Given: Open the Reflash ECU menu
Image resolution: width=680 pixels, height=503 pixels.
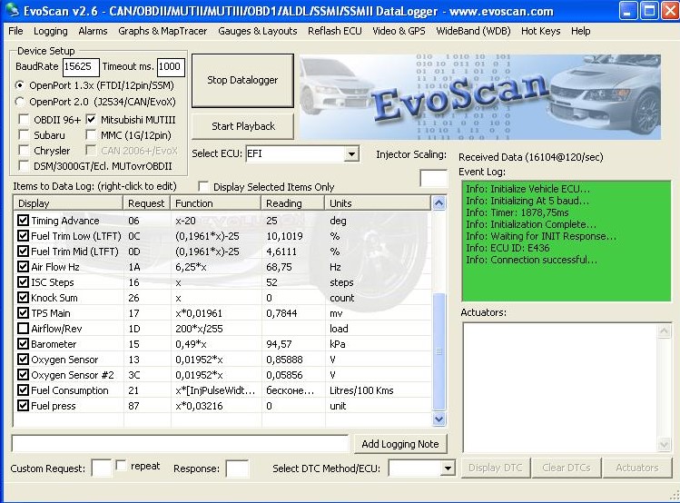Looking at the screenshot, I should (335, 31).
